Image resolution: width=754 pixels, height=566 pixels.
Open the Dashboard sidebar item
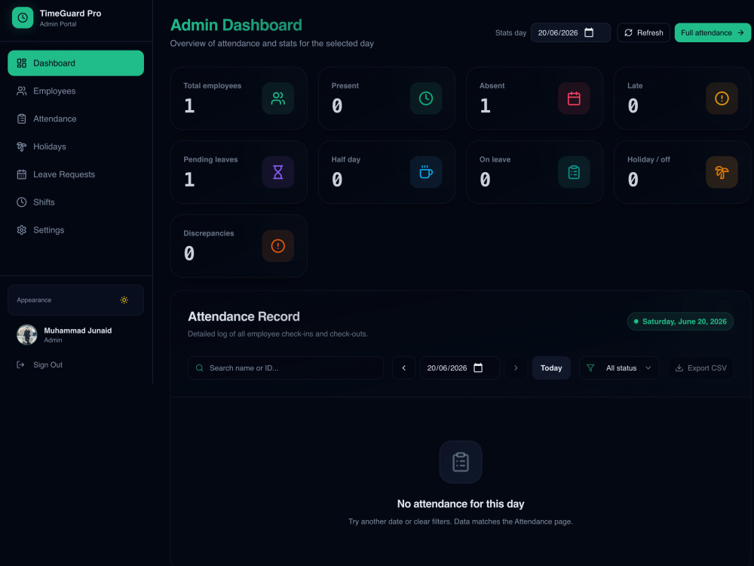(x=75, y=63)
